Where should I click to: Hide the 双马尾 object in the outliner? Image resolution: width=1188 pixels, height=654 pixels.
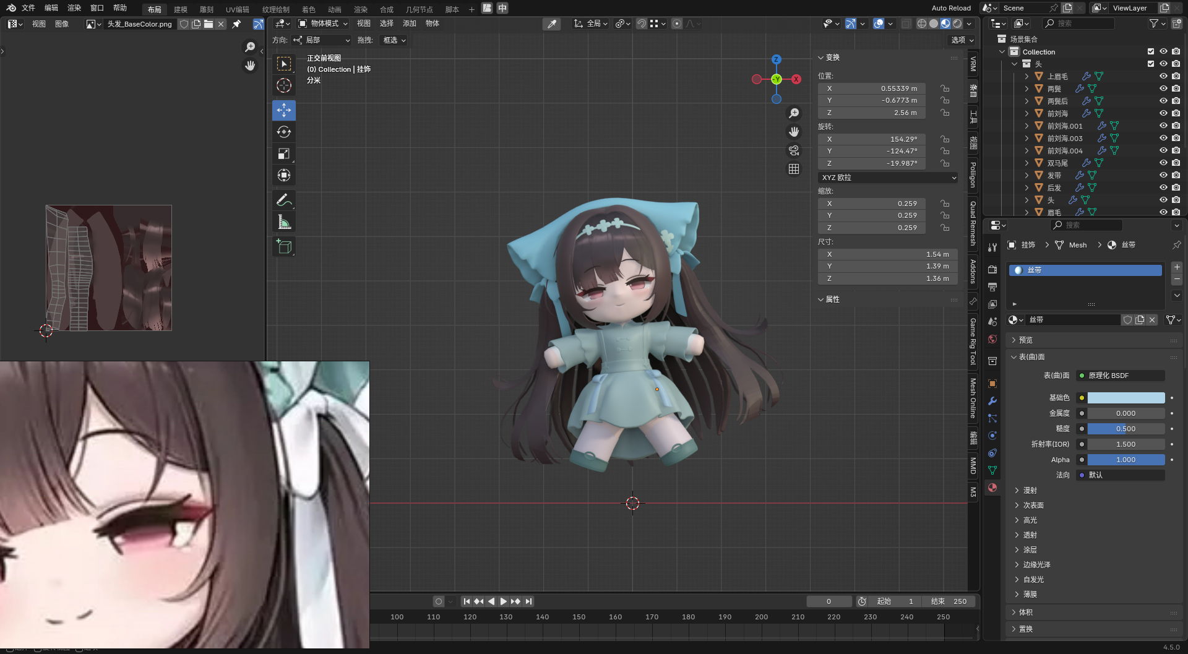pyautogui.click(x=1163, y=163)
